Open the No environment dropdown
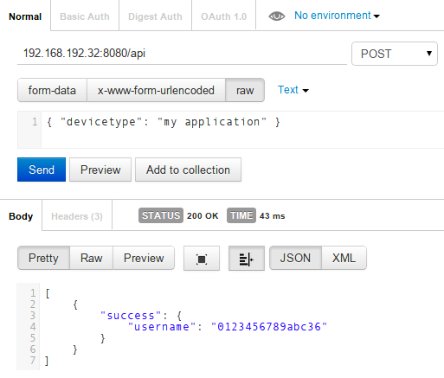 337,16
